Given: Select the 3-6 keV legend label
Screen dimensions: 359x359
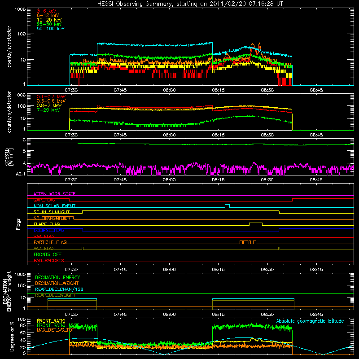Looking at the screenshot, I should click(x=46, y=11).
